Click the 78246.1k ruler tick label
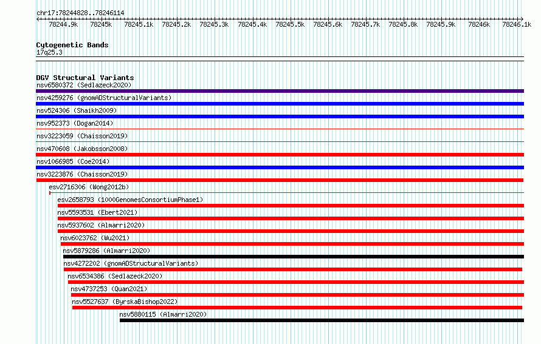The image size is (541, 344). tap(517, 24)
